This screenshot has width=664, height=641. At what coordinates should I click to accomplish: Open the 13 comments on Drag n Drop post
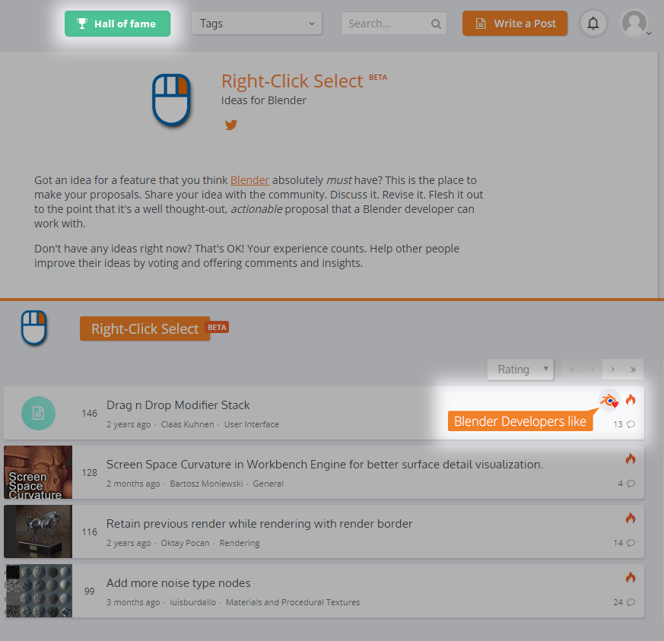(624, 424)
